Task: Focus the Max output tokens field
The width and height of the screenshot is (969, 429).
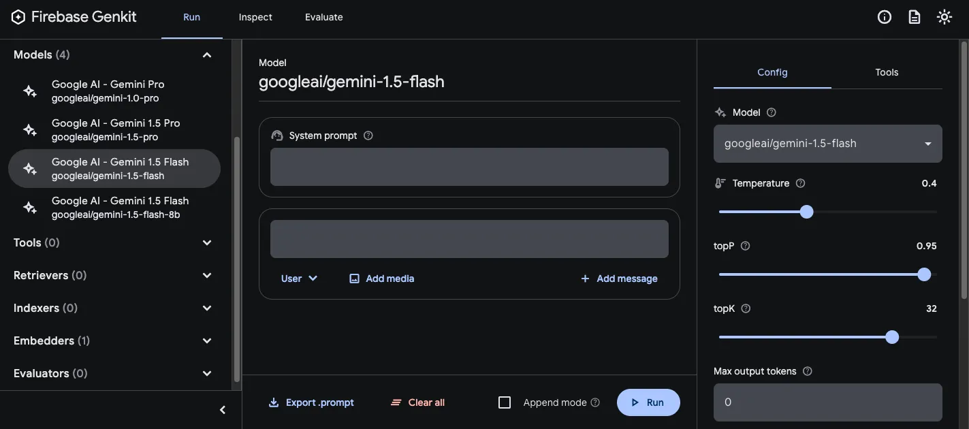Action: tap(827, 402)
